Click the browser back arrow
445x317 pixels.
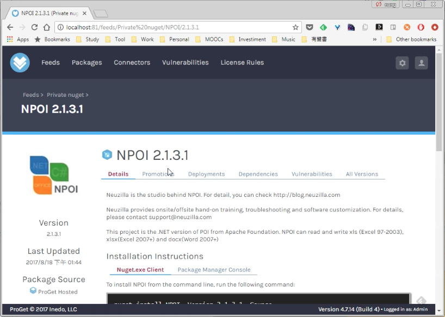[x=10, y=27]
